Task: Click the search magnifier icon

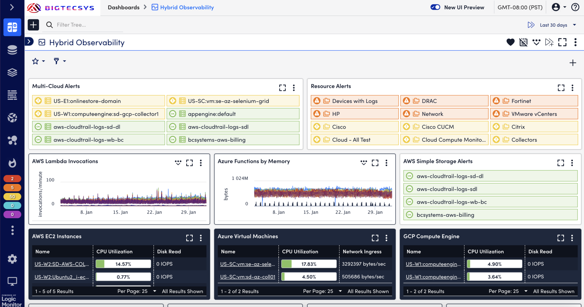Action: 49,25
